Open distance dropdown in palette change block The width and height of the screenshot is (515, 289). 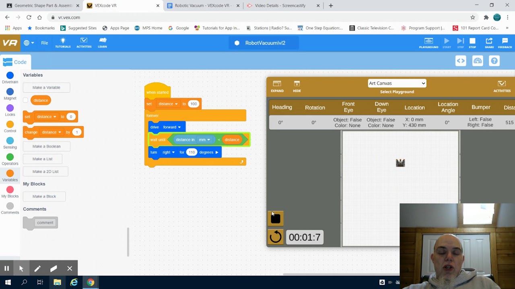point(51,132)
